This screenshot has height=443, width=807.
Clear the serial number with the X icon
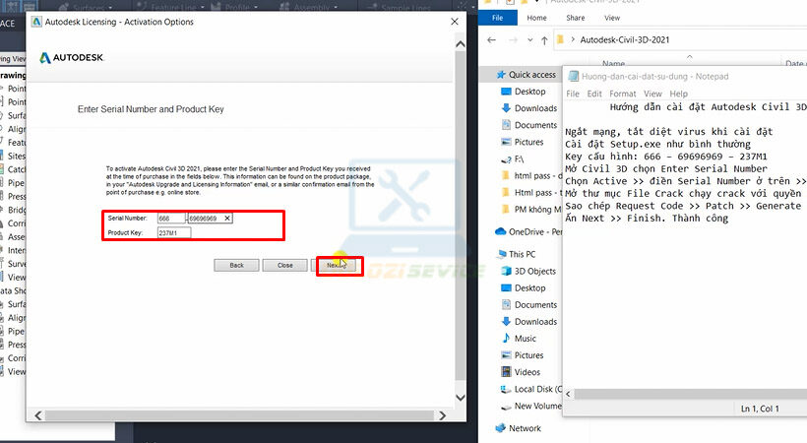[227, 218]
